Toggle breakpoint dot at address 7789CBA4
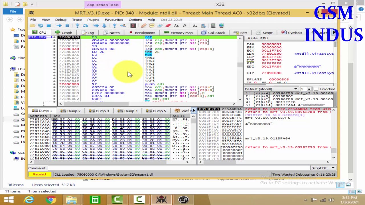 54,52
